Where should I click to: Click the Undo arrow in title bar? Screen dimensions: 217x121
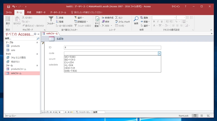click(x=14, y=6)
